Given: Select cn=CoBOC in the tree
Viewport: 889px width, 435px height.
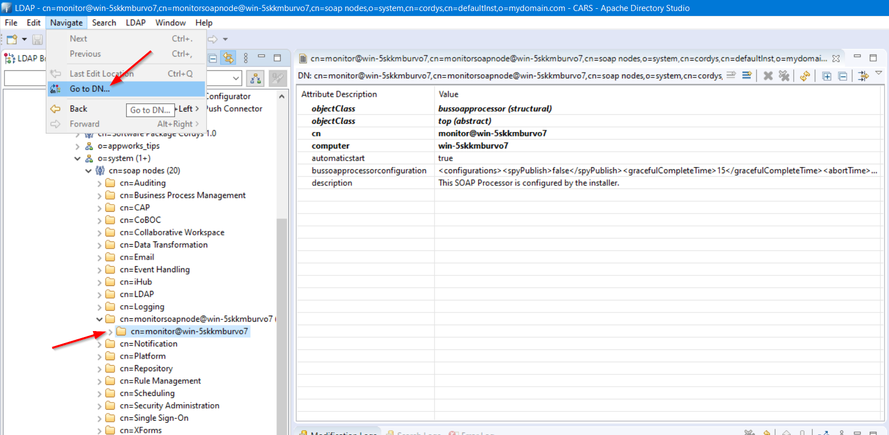Looking at the screenshot, I should point(140,220).
